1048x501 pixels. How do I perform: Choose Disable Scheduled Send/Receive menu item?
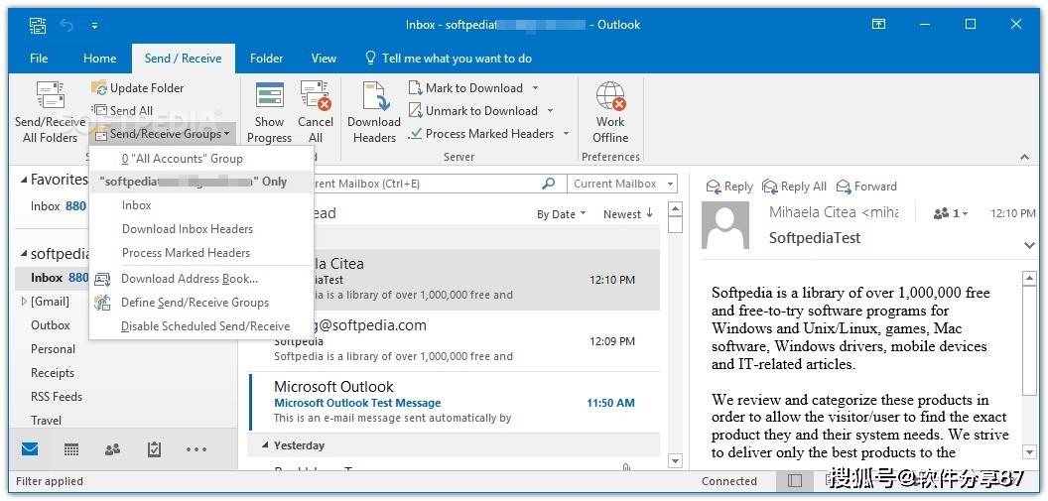pos(201,326)
